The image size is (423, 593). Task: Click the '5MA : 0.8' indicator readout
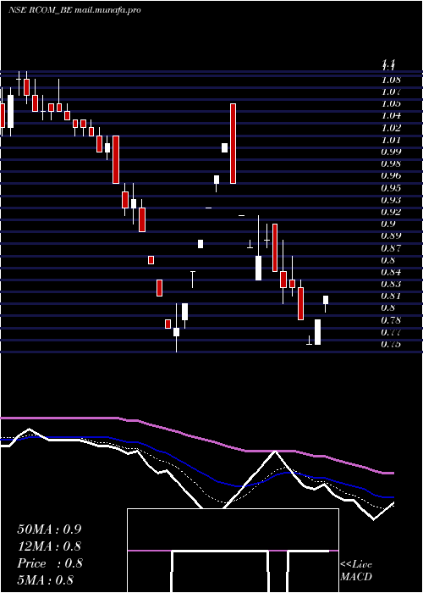pos(46,580)
